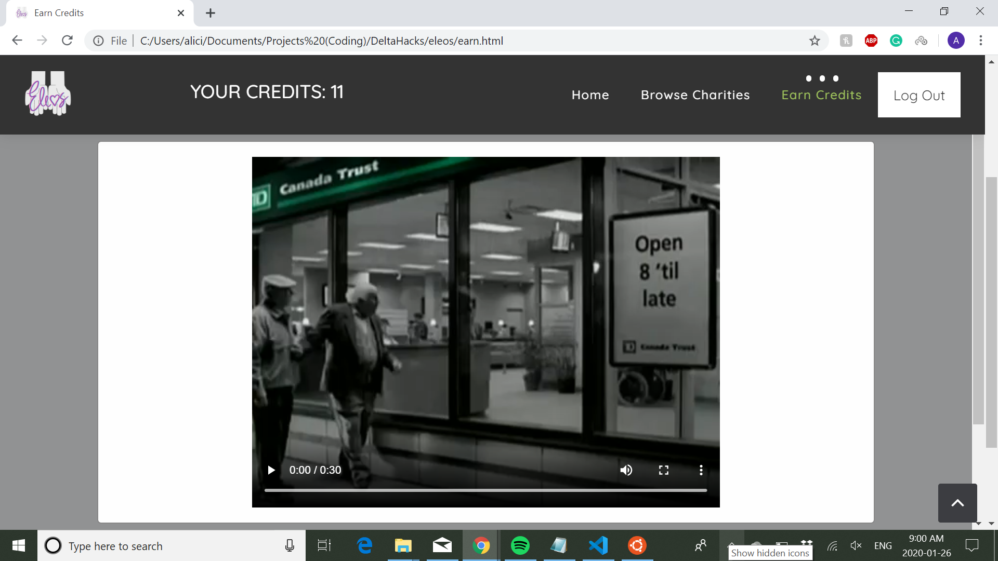Click the Log Out button
Image resolution: width=998 pixels, height=561 pixels.
pyautogui.click(x=918, y=95)
